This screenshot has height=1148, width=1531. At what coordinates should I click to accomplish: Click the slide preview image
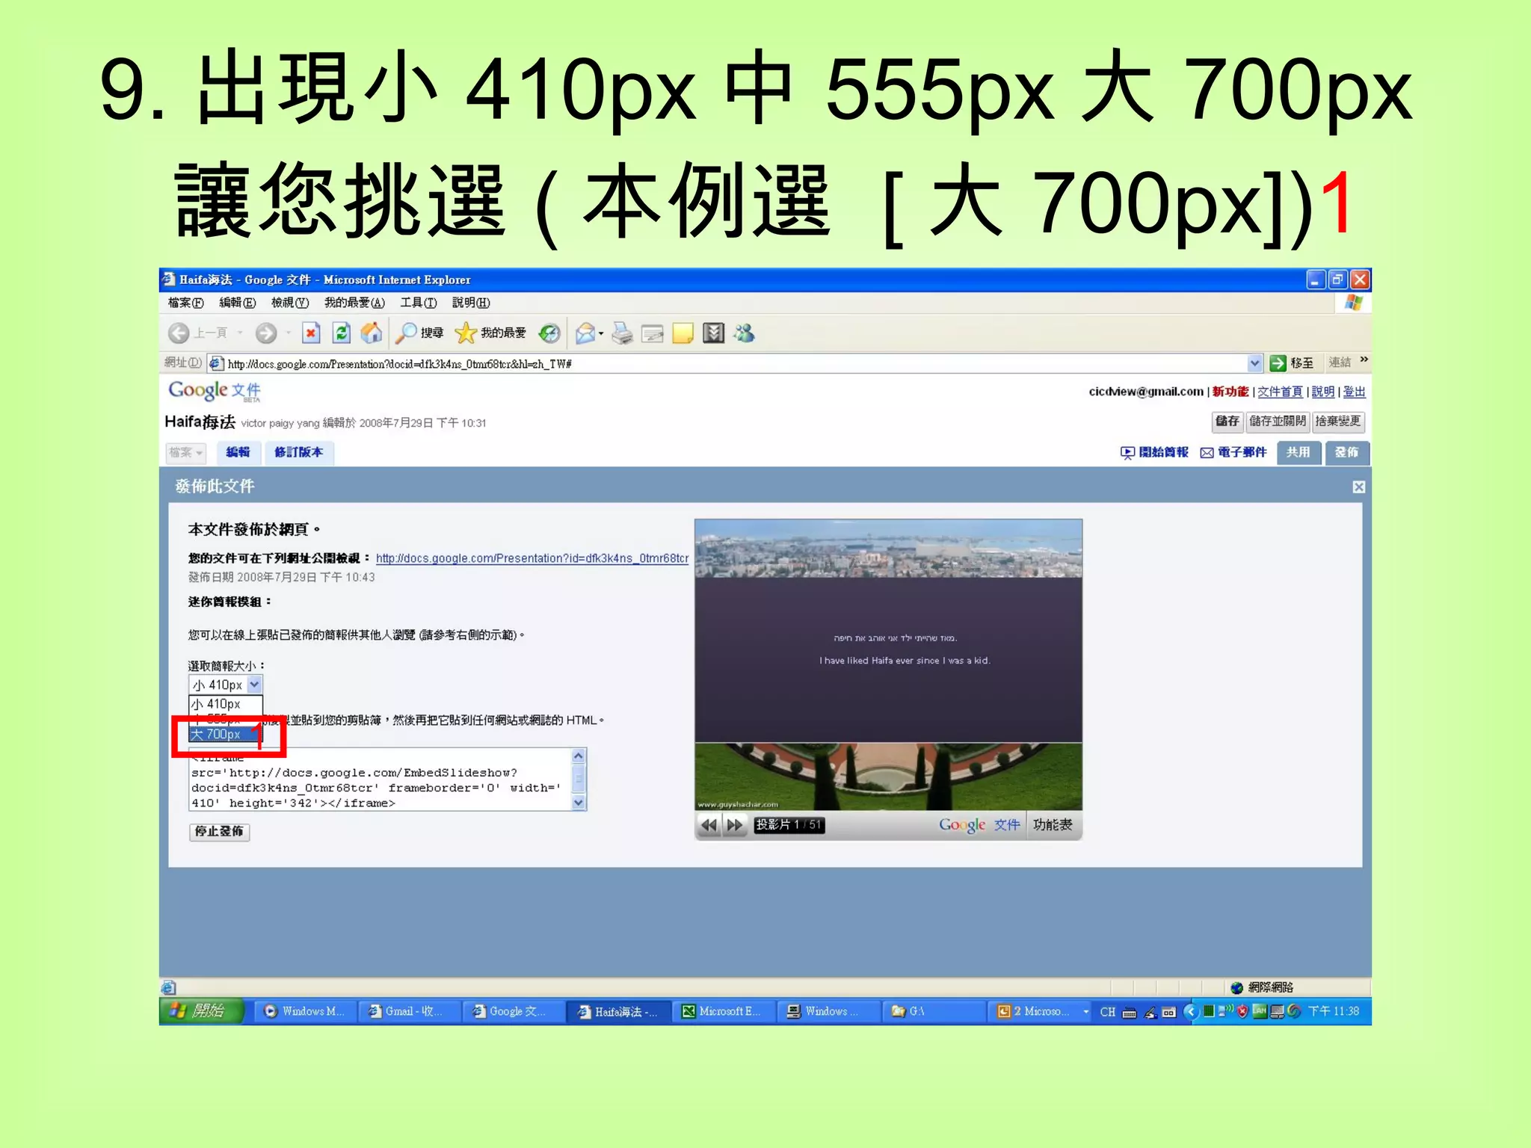888,664
